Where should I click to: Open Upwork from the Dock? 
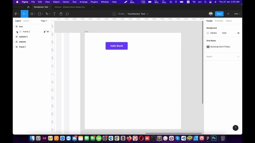coord(99,138)
